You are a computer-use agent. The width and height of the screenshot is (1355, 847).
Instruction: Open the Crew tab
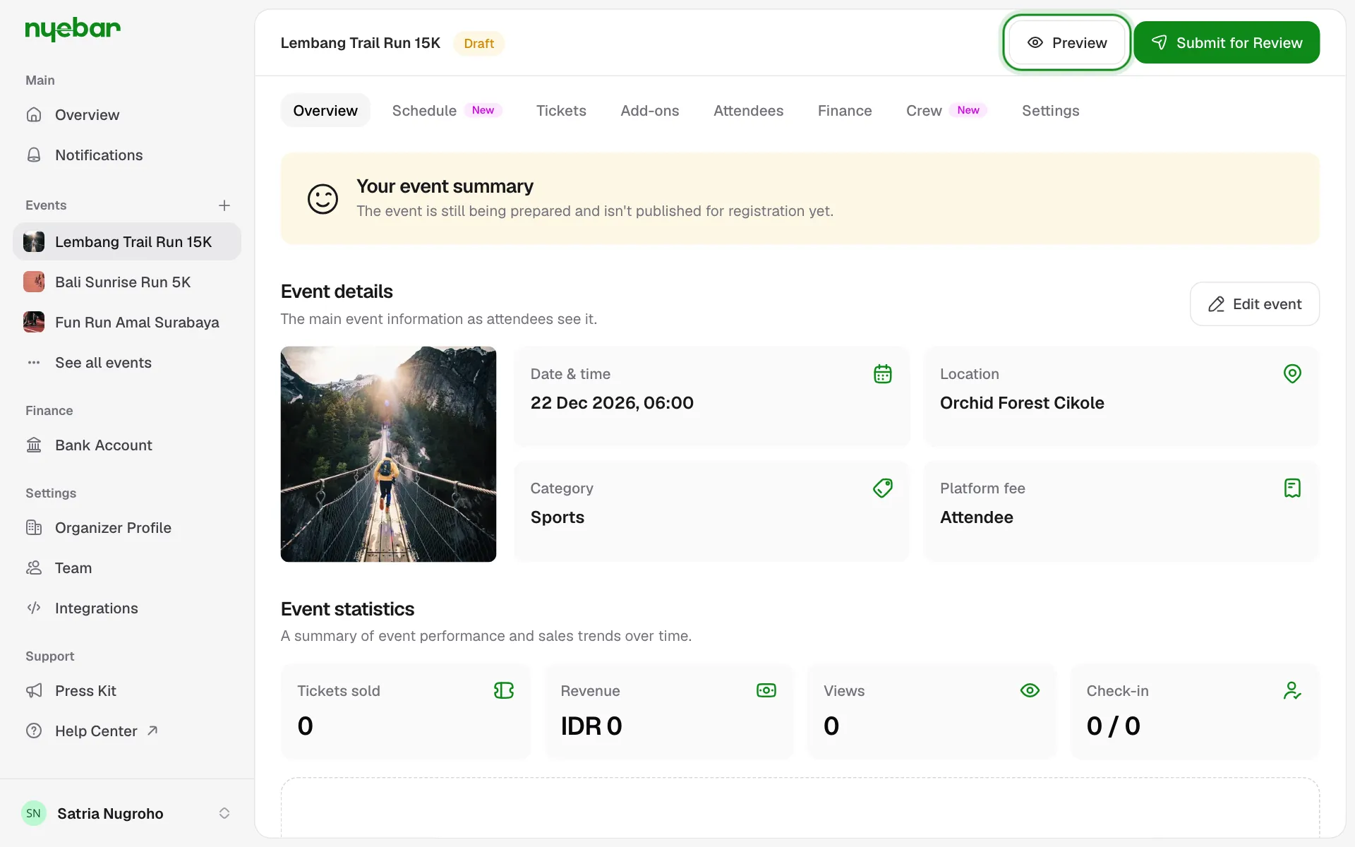pos(946,111)
